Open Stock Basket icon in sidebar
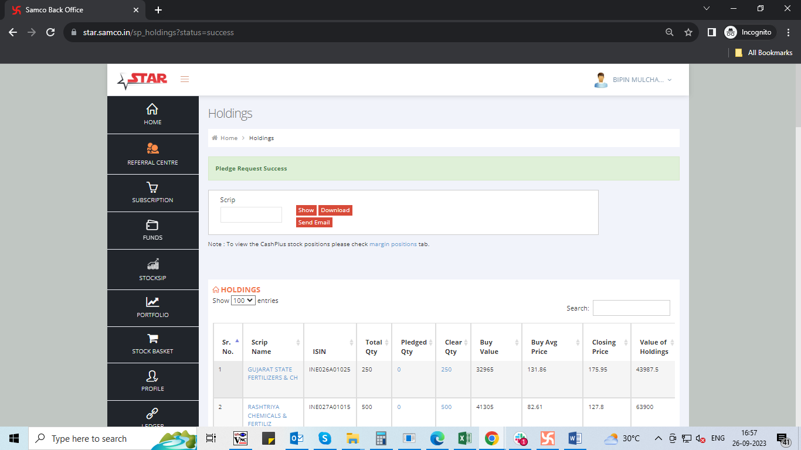Viewport: 801px width, 450px height. [x=152, y=339]
